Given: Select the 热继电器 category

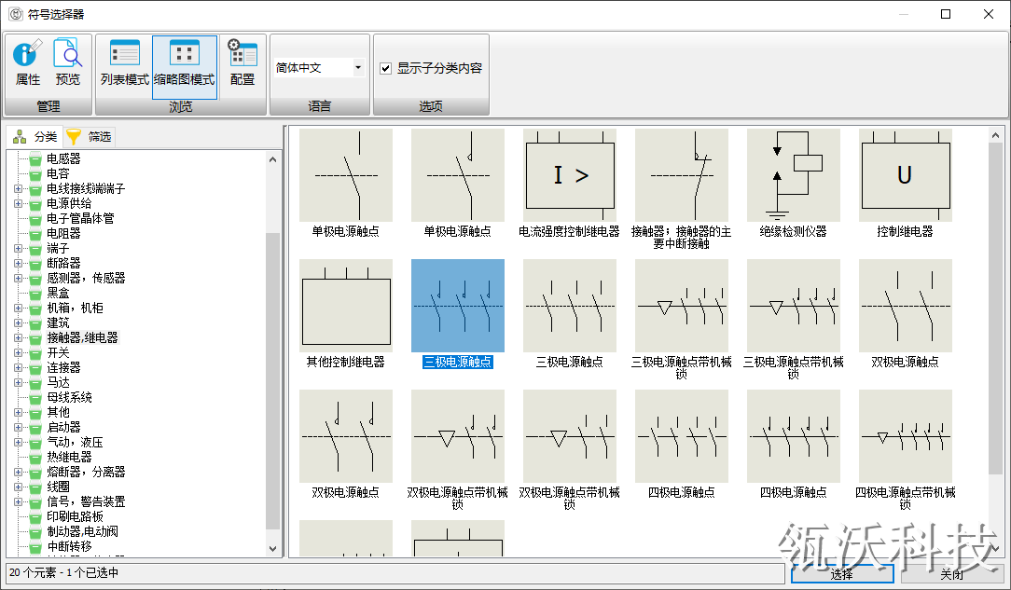Looking at the screenshot, I should (x=69, y=458).
